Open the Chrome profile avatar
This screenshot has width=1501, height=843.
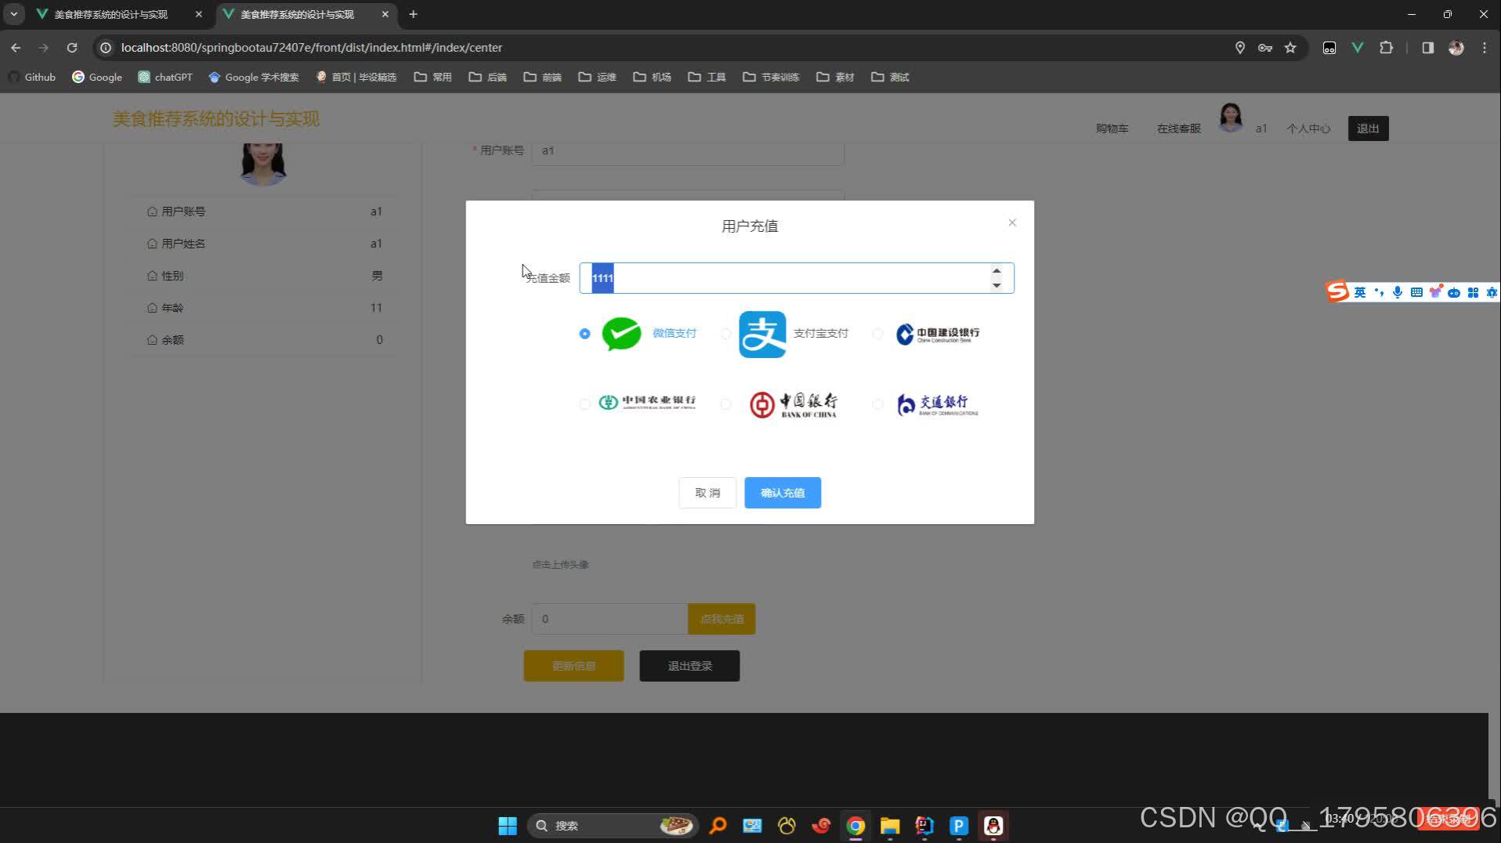(x=1456, y=48)
